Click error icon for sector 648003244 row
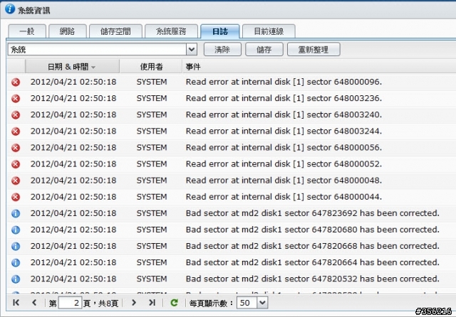 click(x=16, y=131)
